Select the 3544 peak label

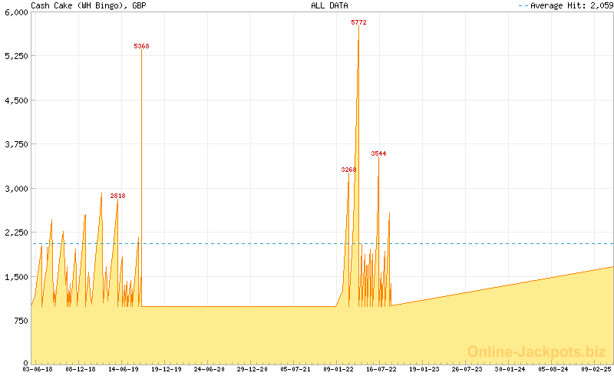378,154
